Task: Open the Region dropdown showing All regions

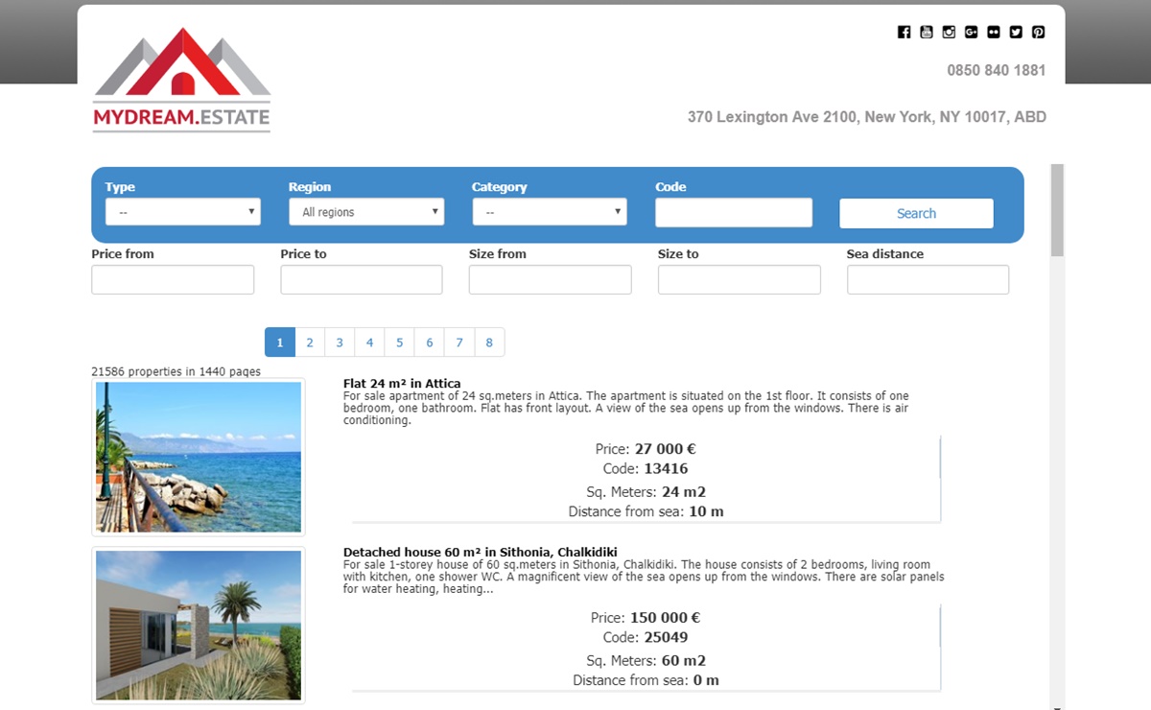Action: [x=366, y=212]
